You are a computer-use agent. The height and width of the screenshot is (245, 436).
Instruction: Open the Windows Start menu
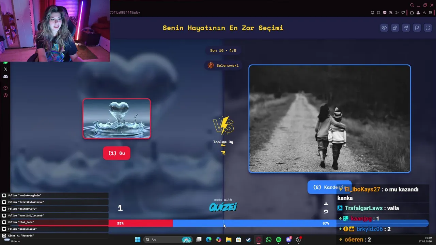coord(138,240)
